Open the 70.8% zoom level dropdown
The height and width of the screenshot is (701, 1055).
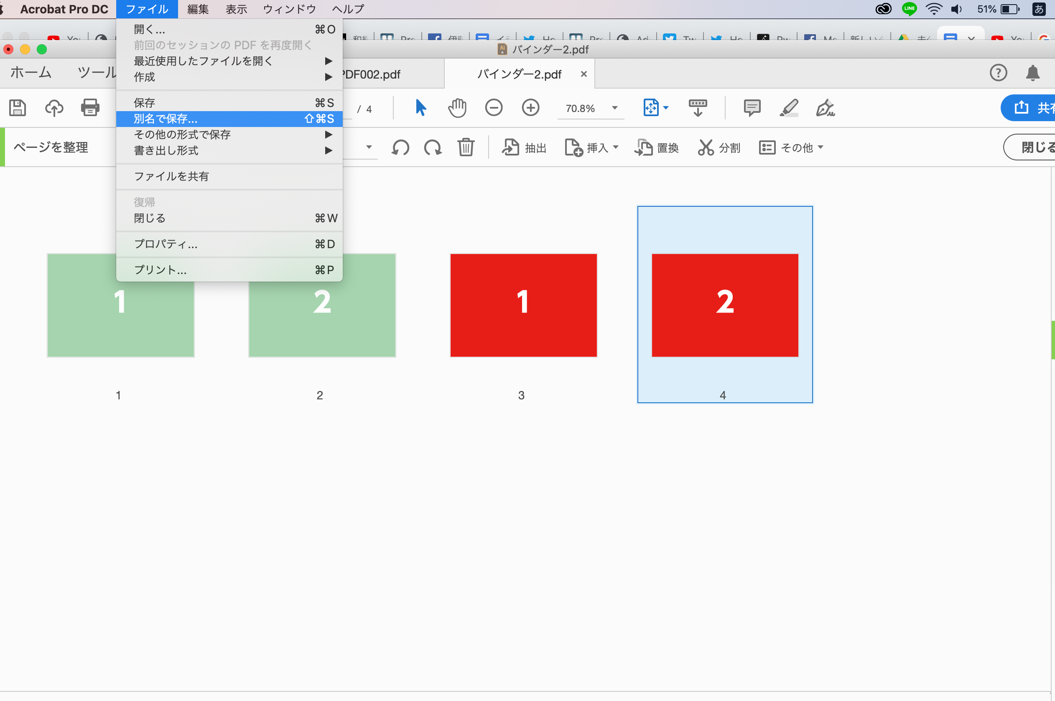(614, 108)
